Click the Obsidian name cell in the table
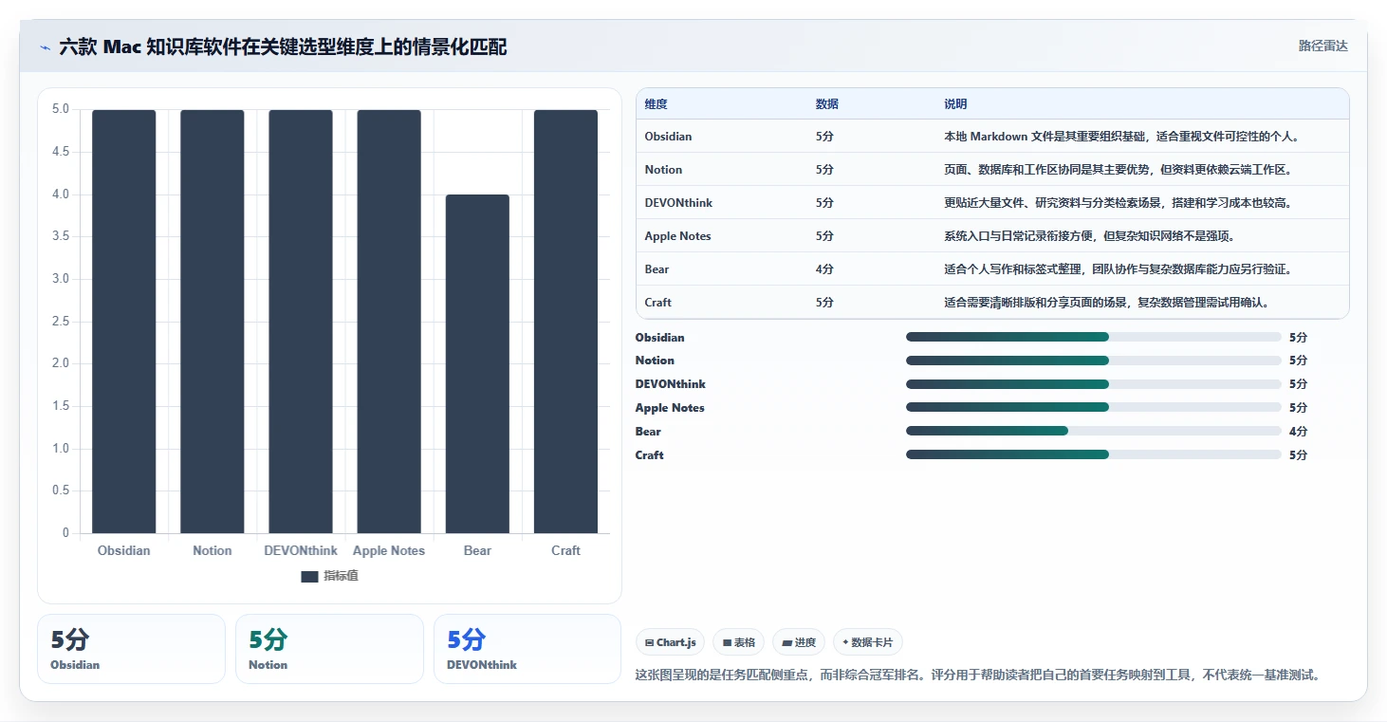The height and width of the screenshot is (722, 1387). click(668, 137)
